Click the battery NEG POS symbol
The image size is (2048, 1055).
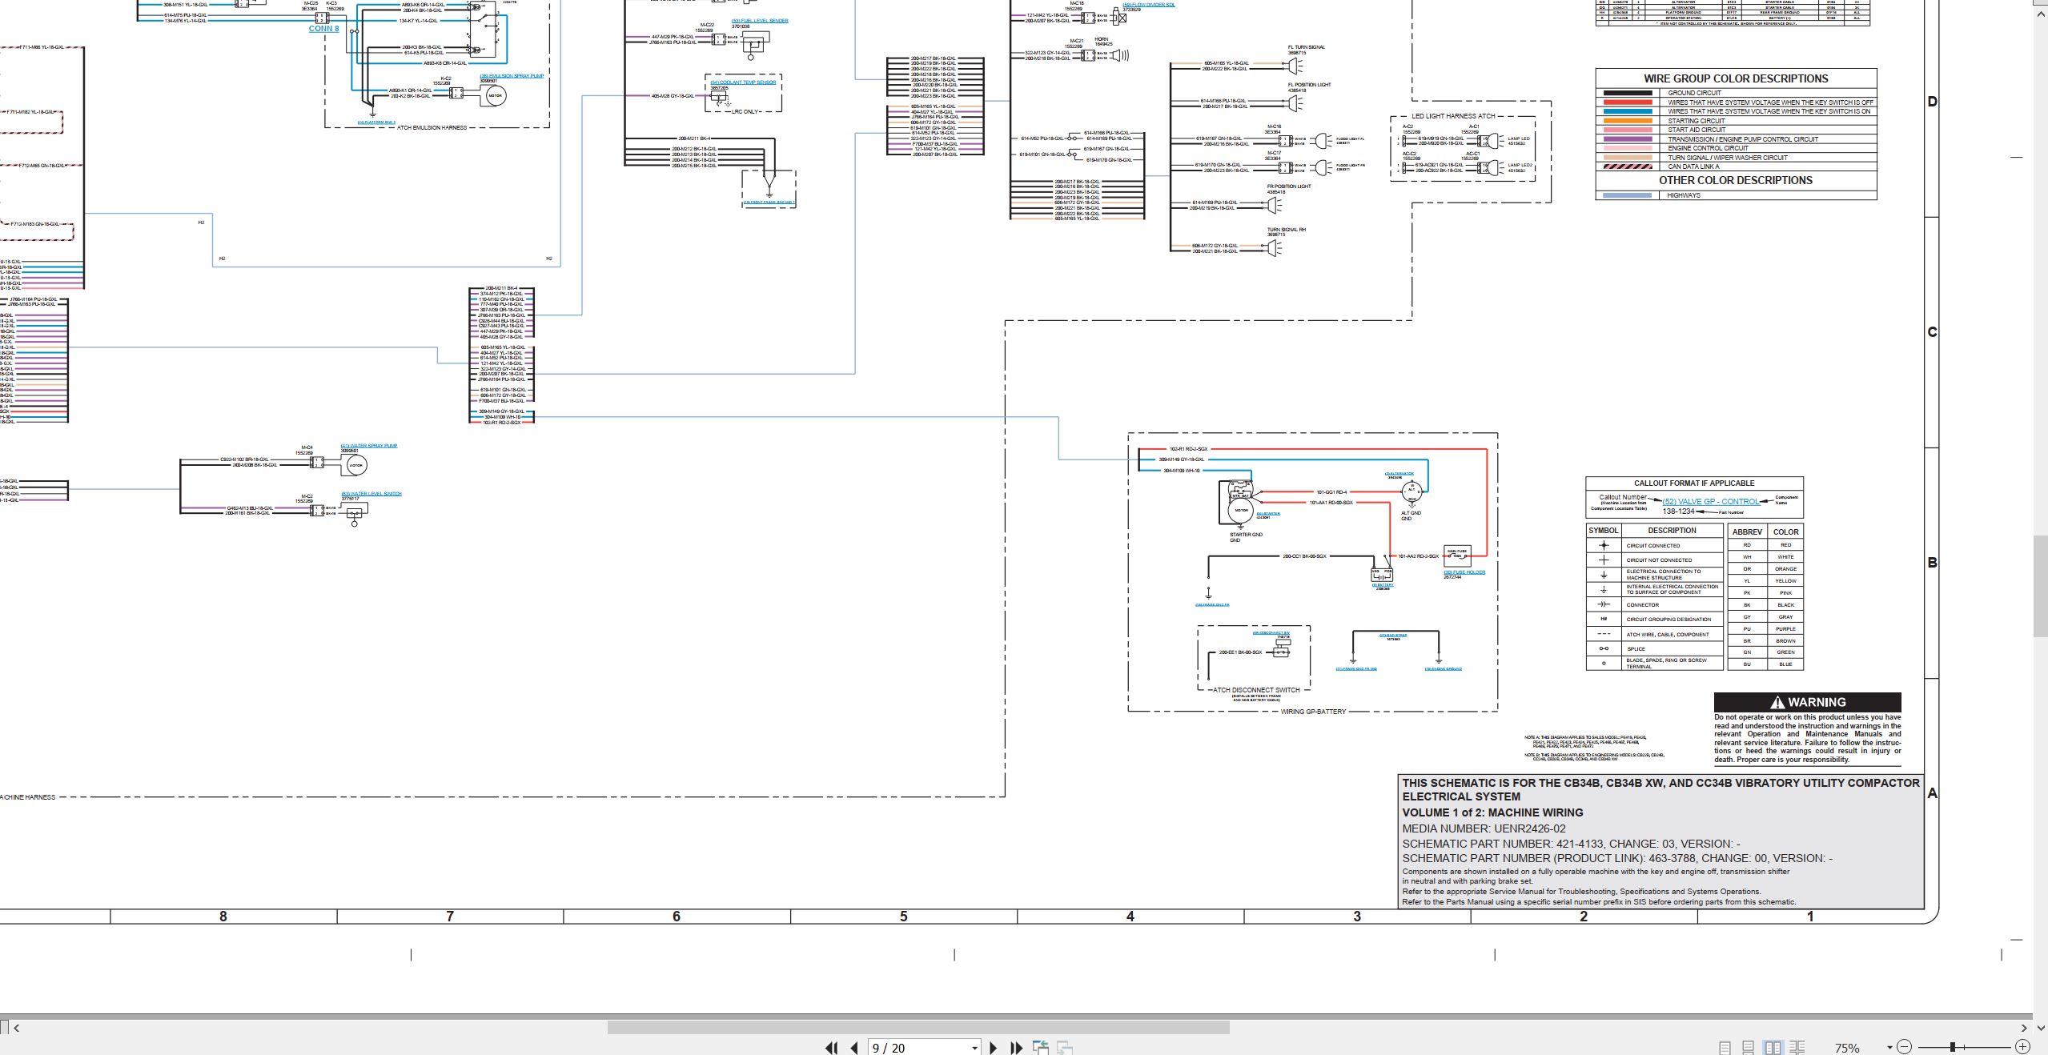[x=1383, y=574]
